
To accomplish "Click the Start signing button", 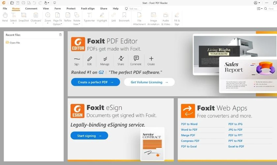I will [89, 136].
